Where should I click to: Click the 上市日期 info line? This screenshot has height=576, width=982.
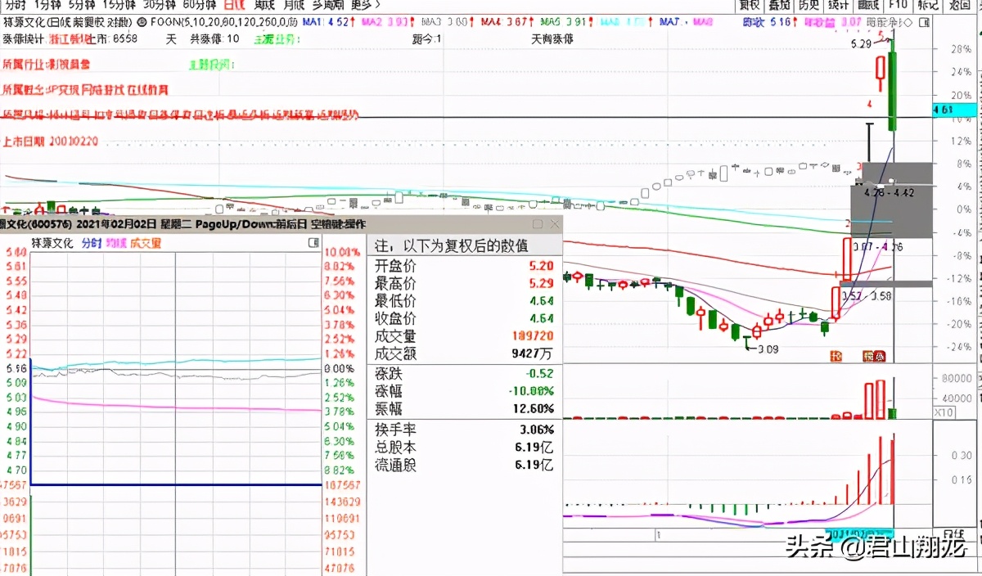[51, 142]
